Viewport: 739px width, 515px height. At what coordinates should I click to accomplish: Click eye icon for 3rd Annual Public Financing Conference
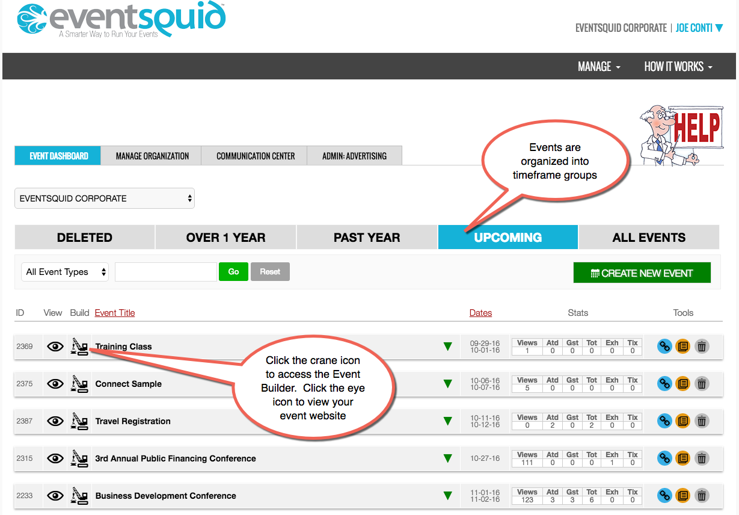pyautogui.click(x=55, y=458)
